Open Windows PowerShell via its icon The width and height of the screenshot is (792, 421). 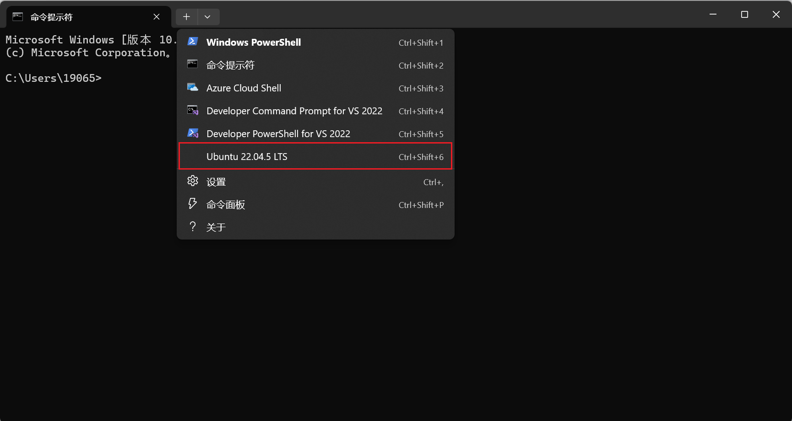pos(193,41)
